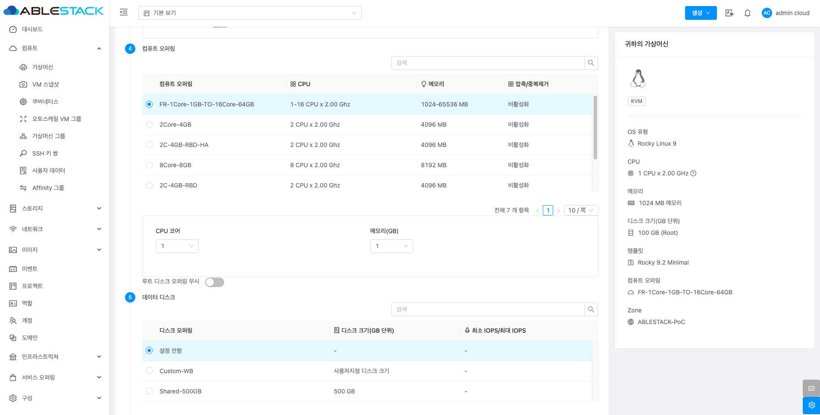Toggle the root disk offering override switch

coord(214,282)
